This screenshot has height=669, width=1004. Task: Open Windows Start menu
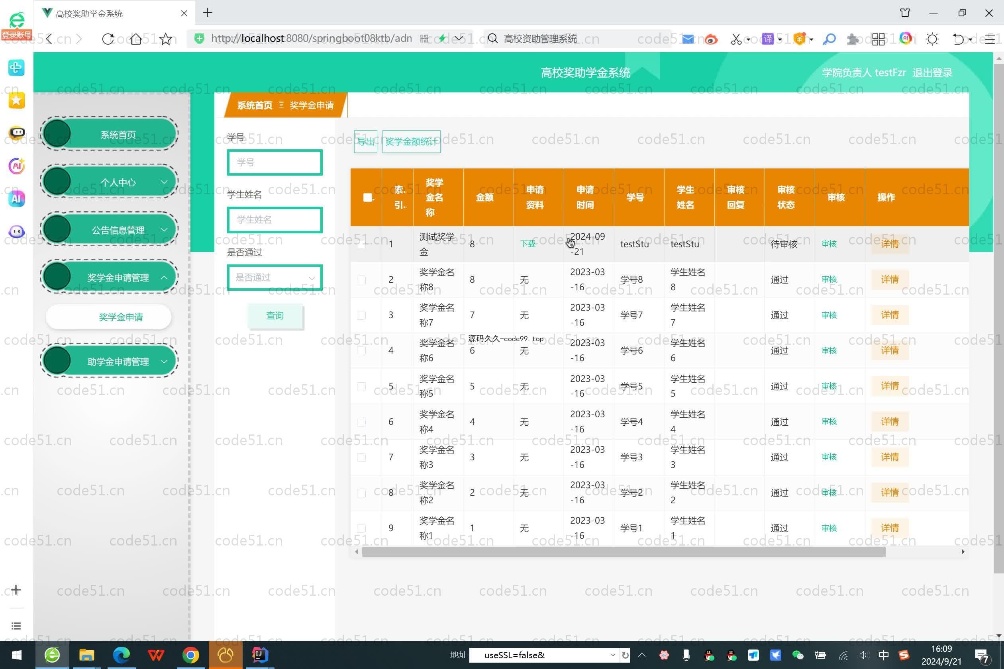[x=17, y=655]
